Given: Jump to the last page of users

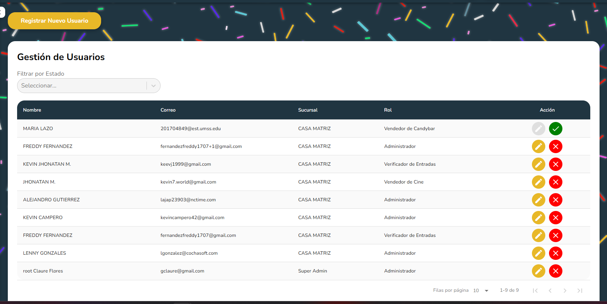Looking at the screenshot, I should [579, 291].
